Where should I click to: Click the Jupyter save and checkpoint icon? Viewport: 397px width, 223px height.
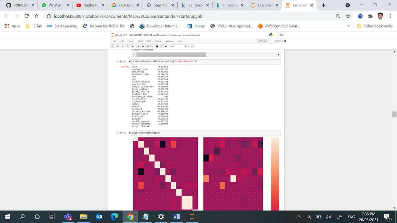pyautogui.click(x=112, y=46)
